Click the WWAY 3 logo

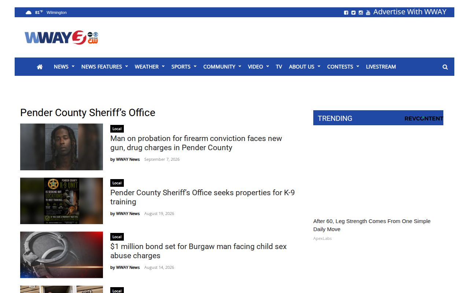click(x=62, y=38)
